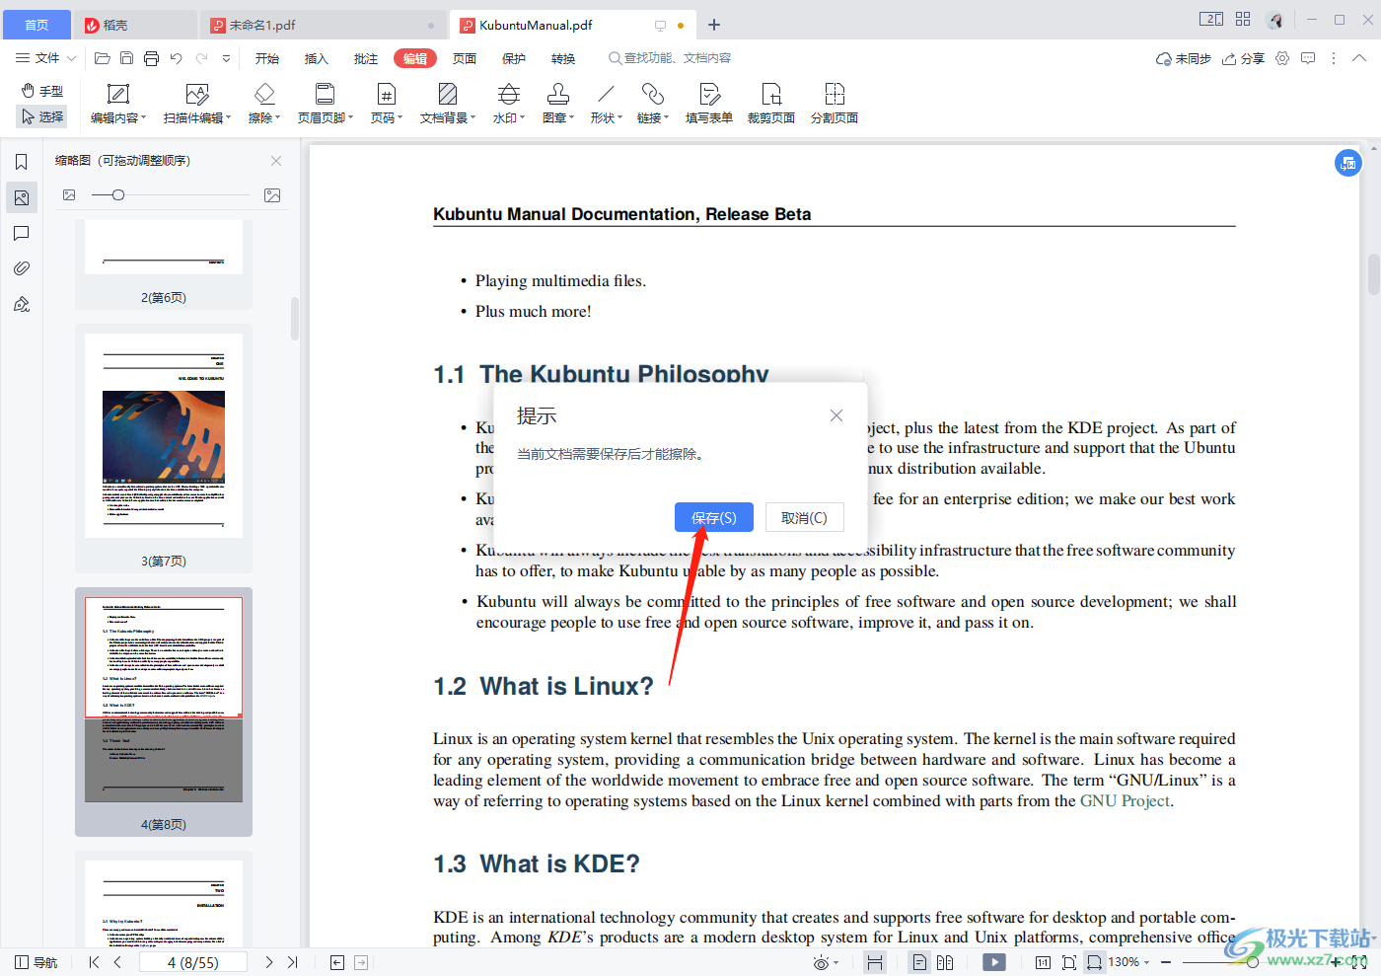Toggle continuous scrolling mode
This screenshot has width=1381, height=976.
point(875,962)
